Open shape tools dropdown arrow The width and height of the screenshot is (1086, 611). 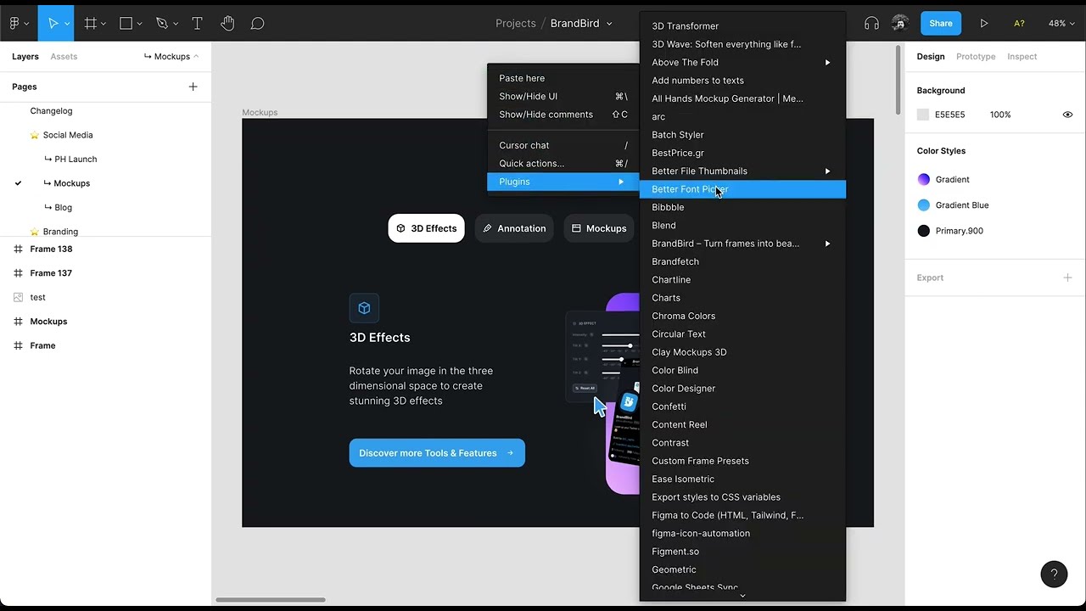coord(139,24)
